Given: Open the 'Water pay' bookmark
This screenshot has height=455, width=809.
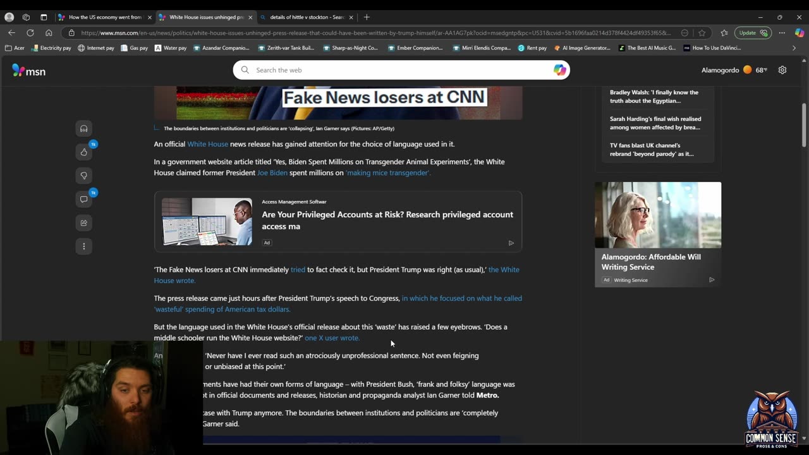Looking at the screenshot, I should click(171, 48).
